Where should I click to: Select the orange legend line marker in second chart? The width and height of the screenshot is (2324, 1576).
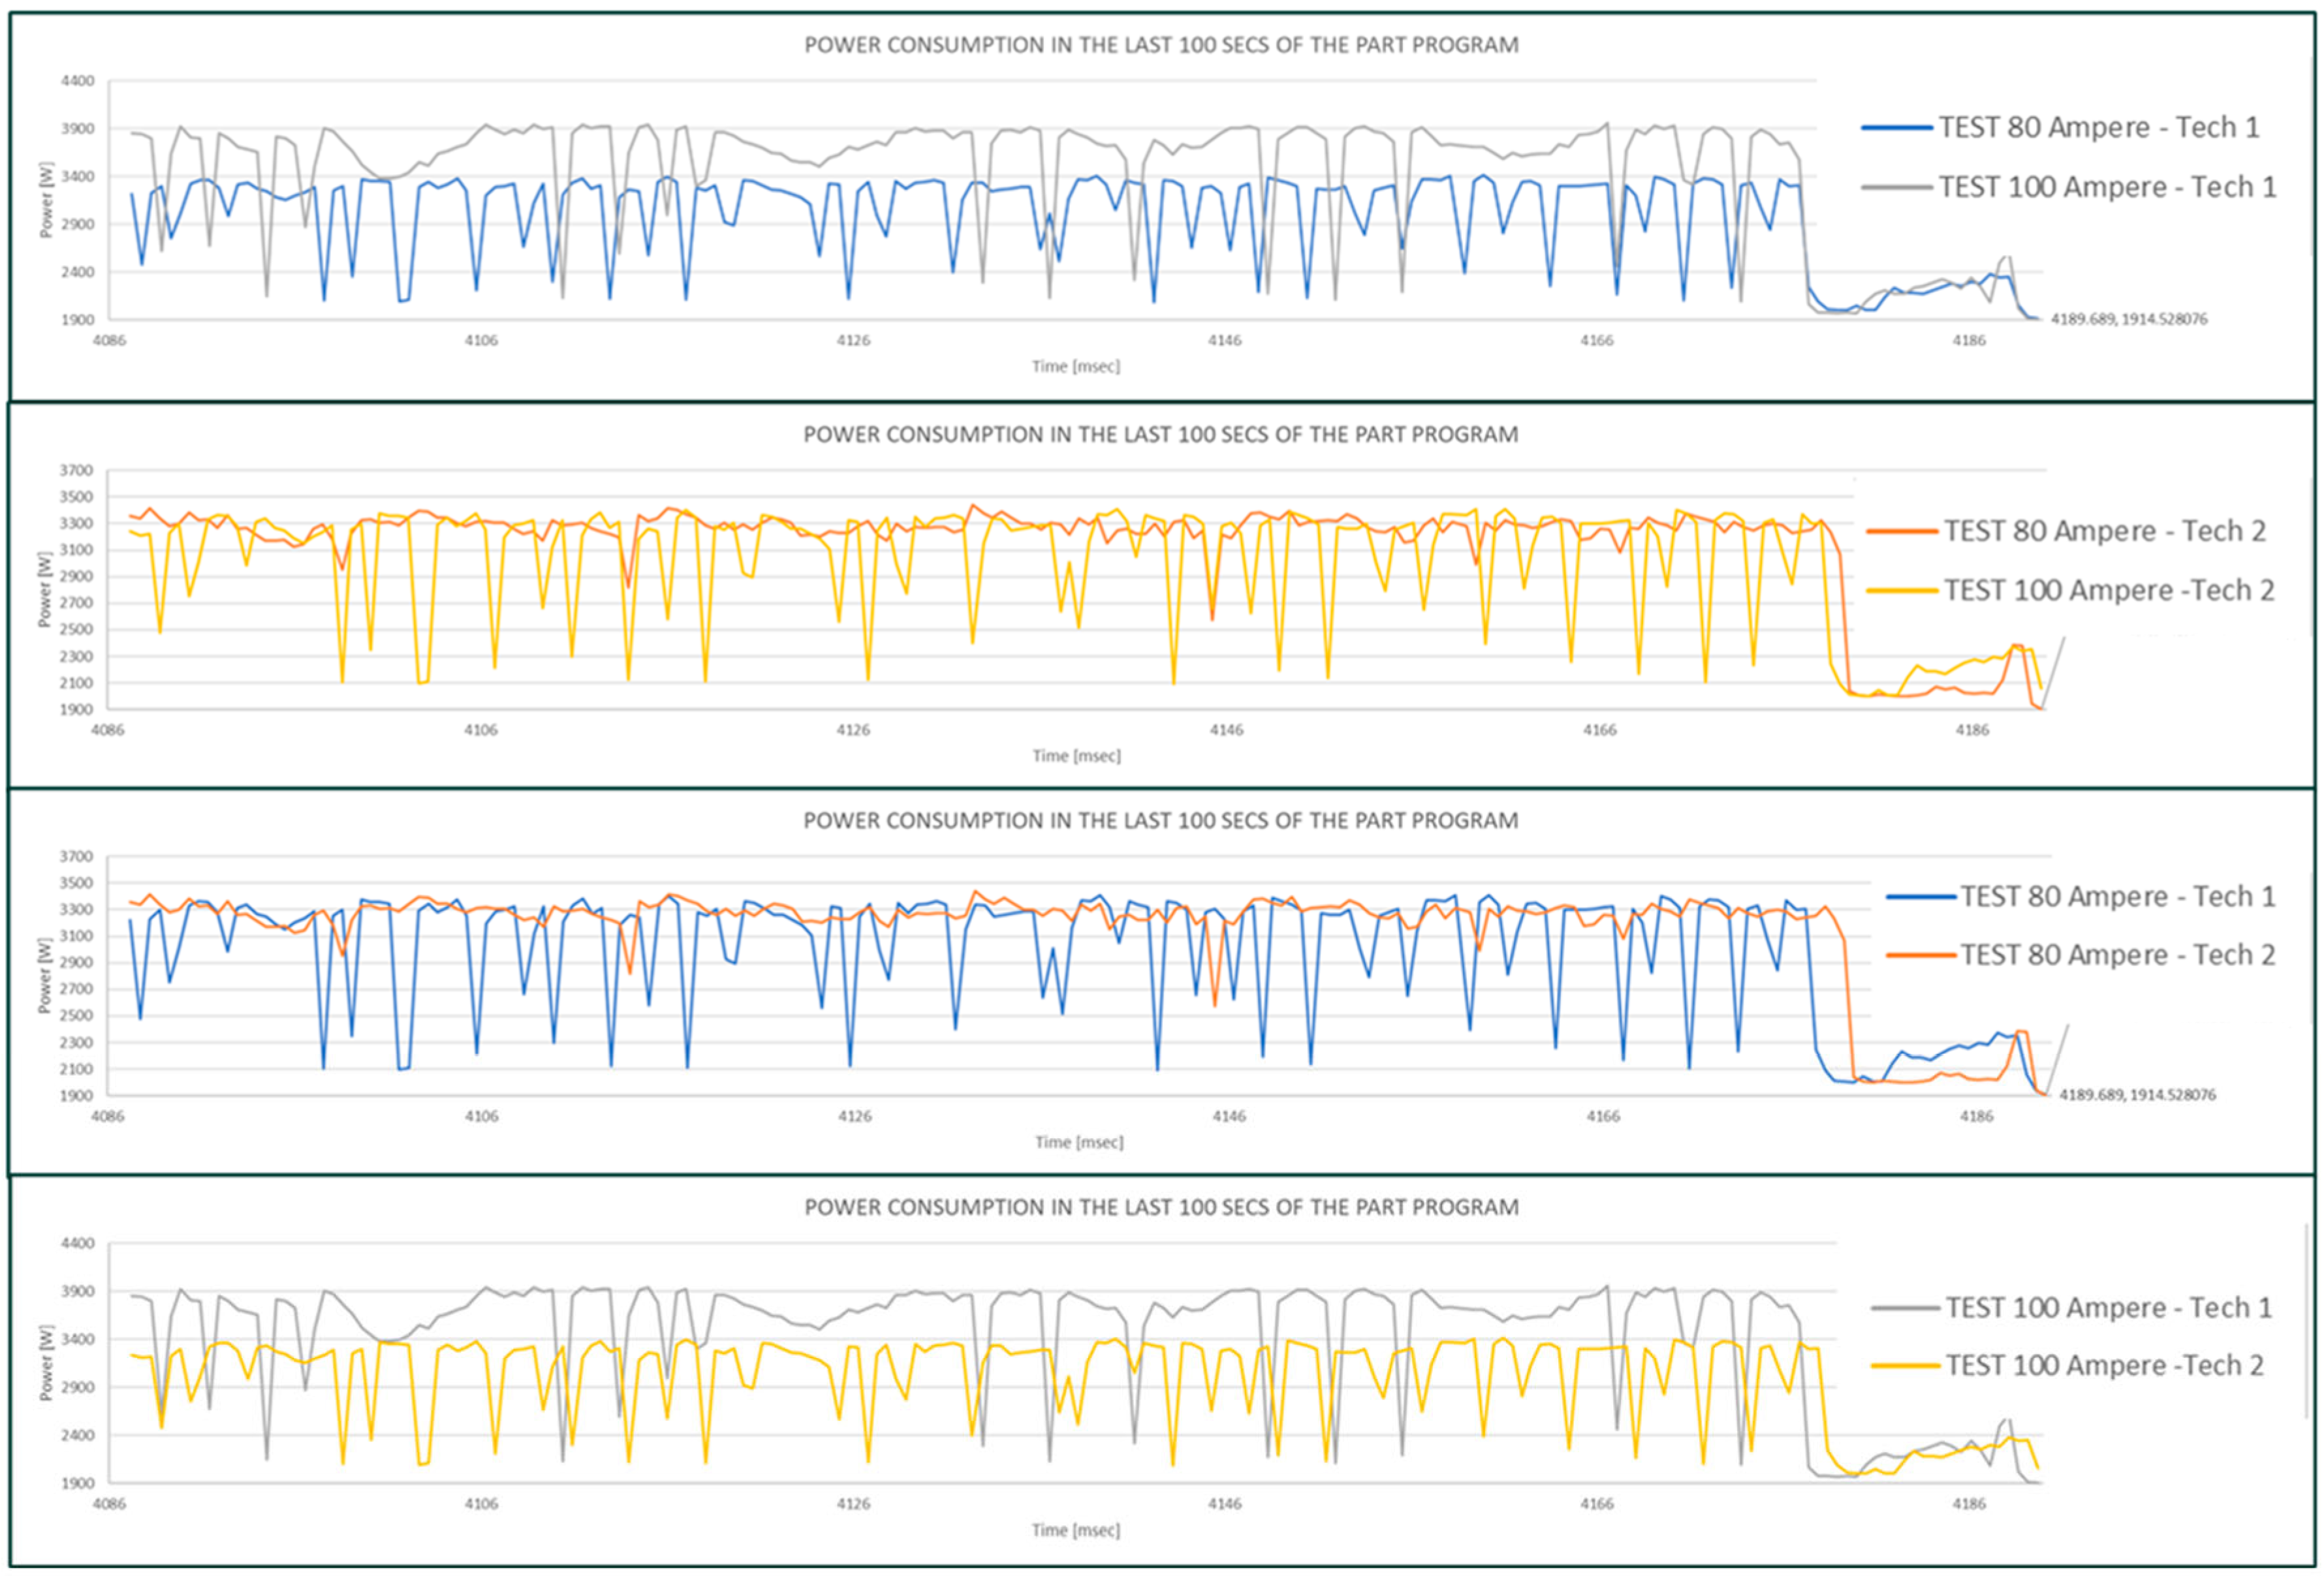click(x=1902, y=531)
